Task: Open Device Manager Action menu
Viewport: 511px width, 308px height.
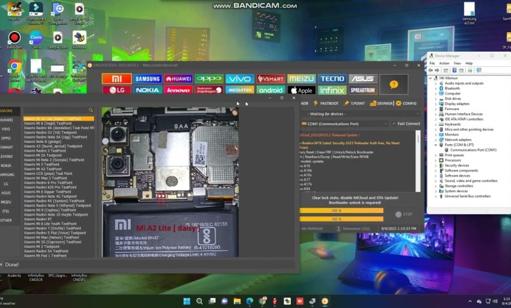Action: click(444, 63)
